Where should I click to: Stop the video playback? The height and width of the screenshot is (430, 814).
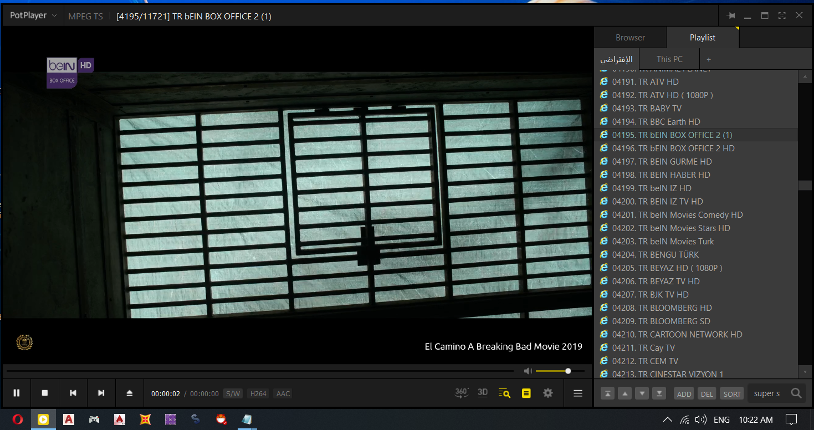tap(45, 393)
